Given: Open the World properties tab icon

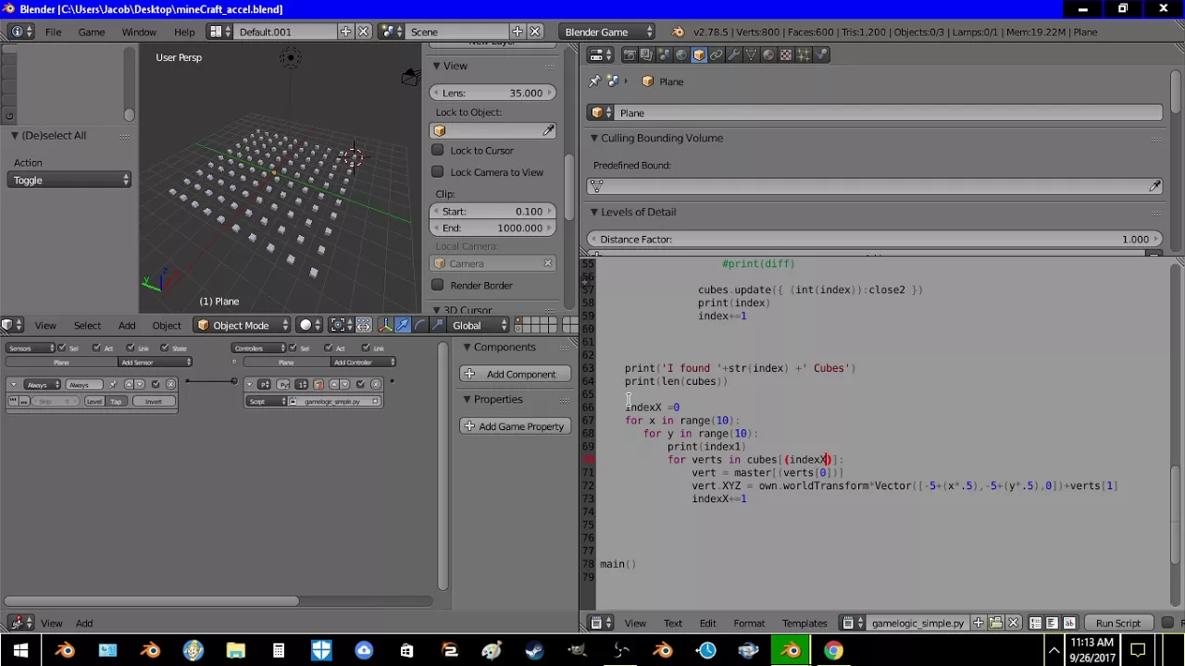Looking at the screenshot, I should (x=681, y=55).
